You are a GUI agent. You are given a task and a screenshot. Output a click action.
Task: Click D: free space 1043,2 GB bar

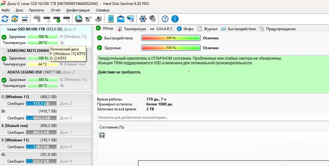click(41, 118)
